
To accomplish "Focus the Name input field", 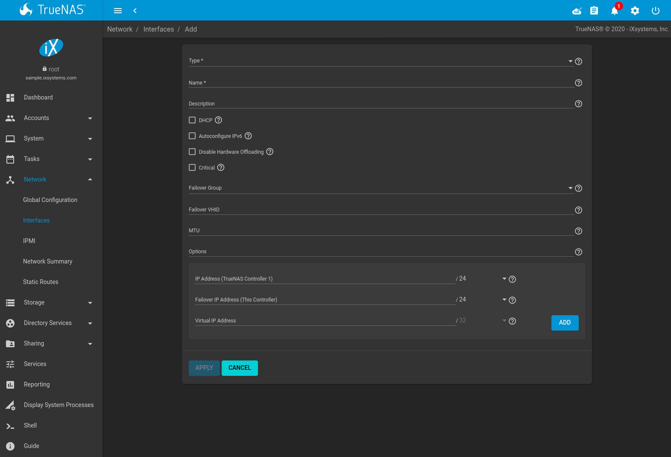I will click(x=381, y=82).
